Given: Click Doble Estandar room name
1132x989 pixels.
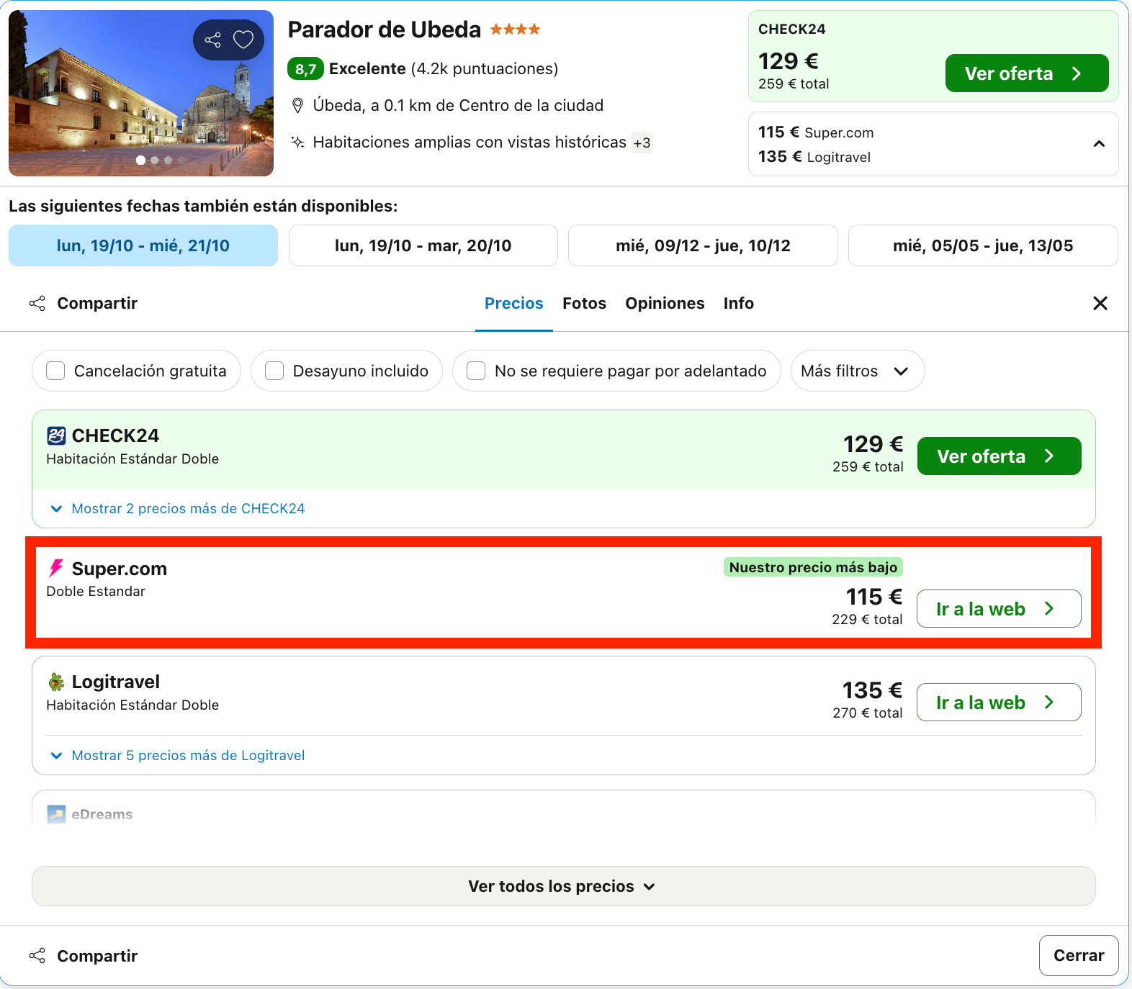Looking at the screenshot, I should point(96,591).
